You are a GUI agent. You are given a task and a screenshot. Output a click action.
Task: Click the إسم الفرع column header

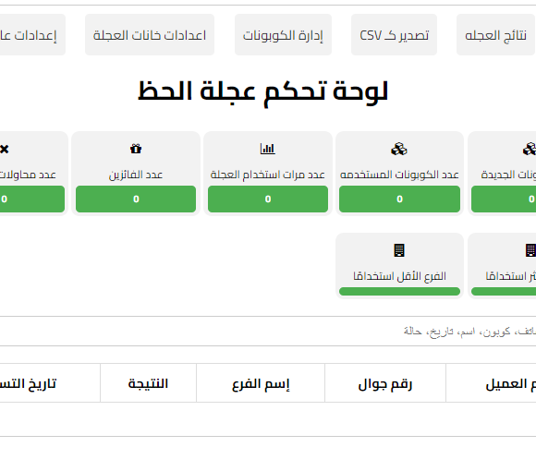(261, 383)
